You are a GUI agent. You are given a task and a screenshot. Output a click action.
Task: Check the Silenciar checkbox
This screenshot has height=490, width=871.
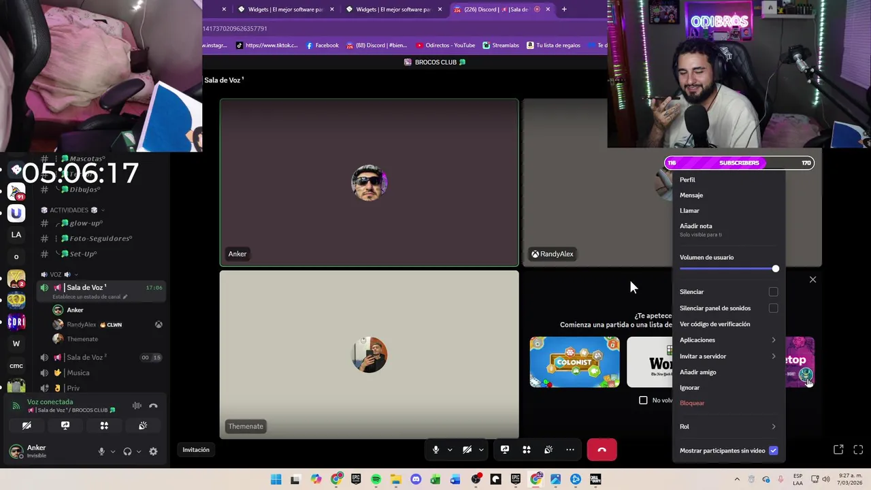(x=773, y=292)
